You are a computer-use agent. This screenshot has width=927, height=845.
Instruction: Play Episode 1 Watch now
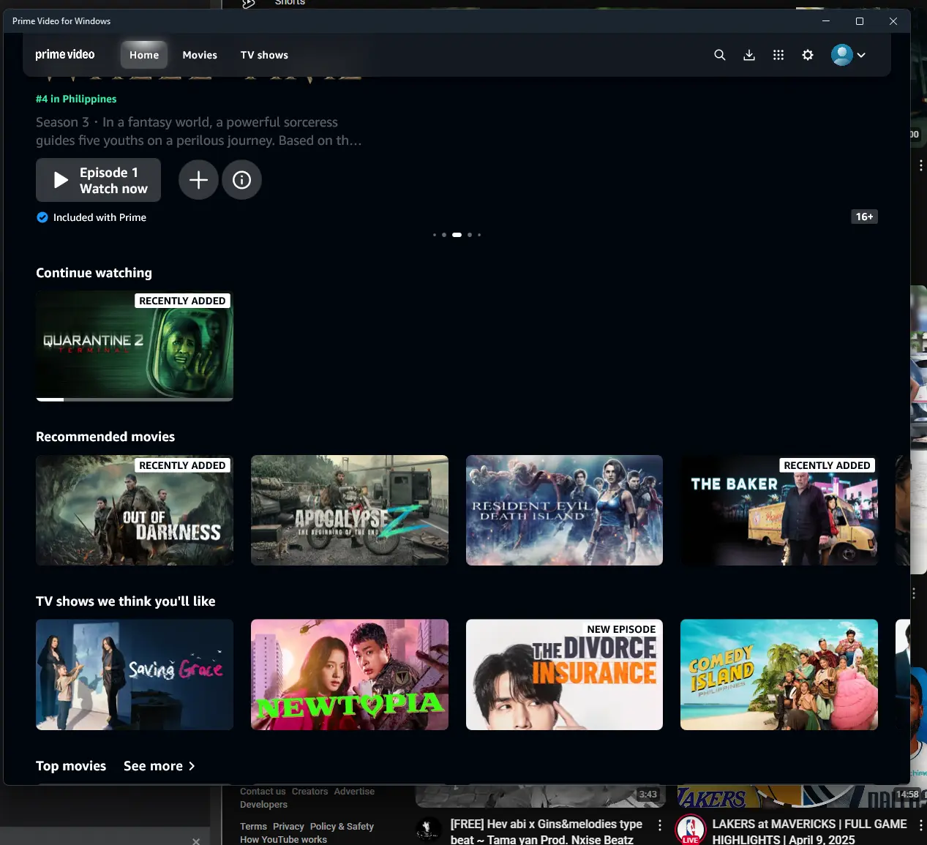pos(98,180)
